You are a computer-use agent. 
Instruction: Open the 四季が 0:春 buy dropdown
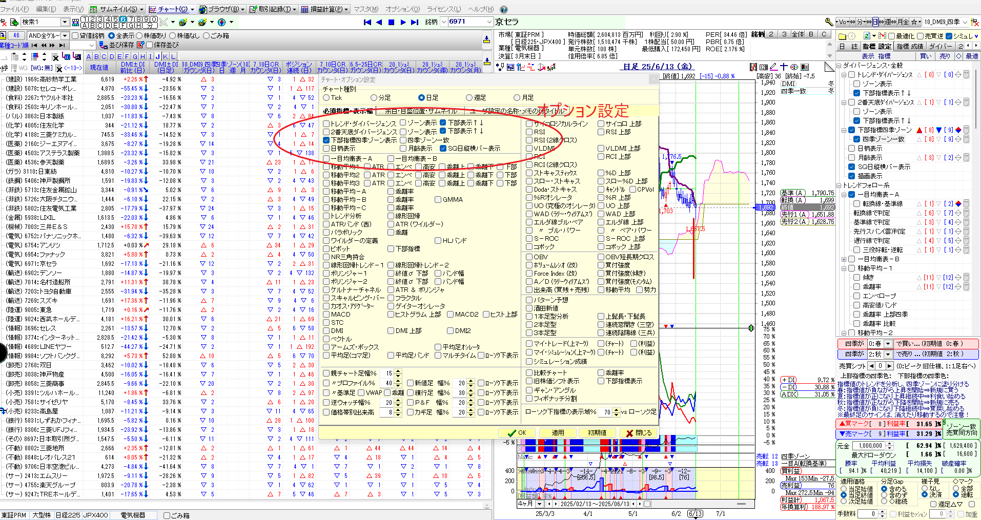[x=888, y=344]
